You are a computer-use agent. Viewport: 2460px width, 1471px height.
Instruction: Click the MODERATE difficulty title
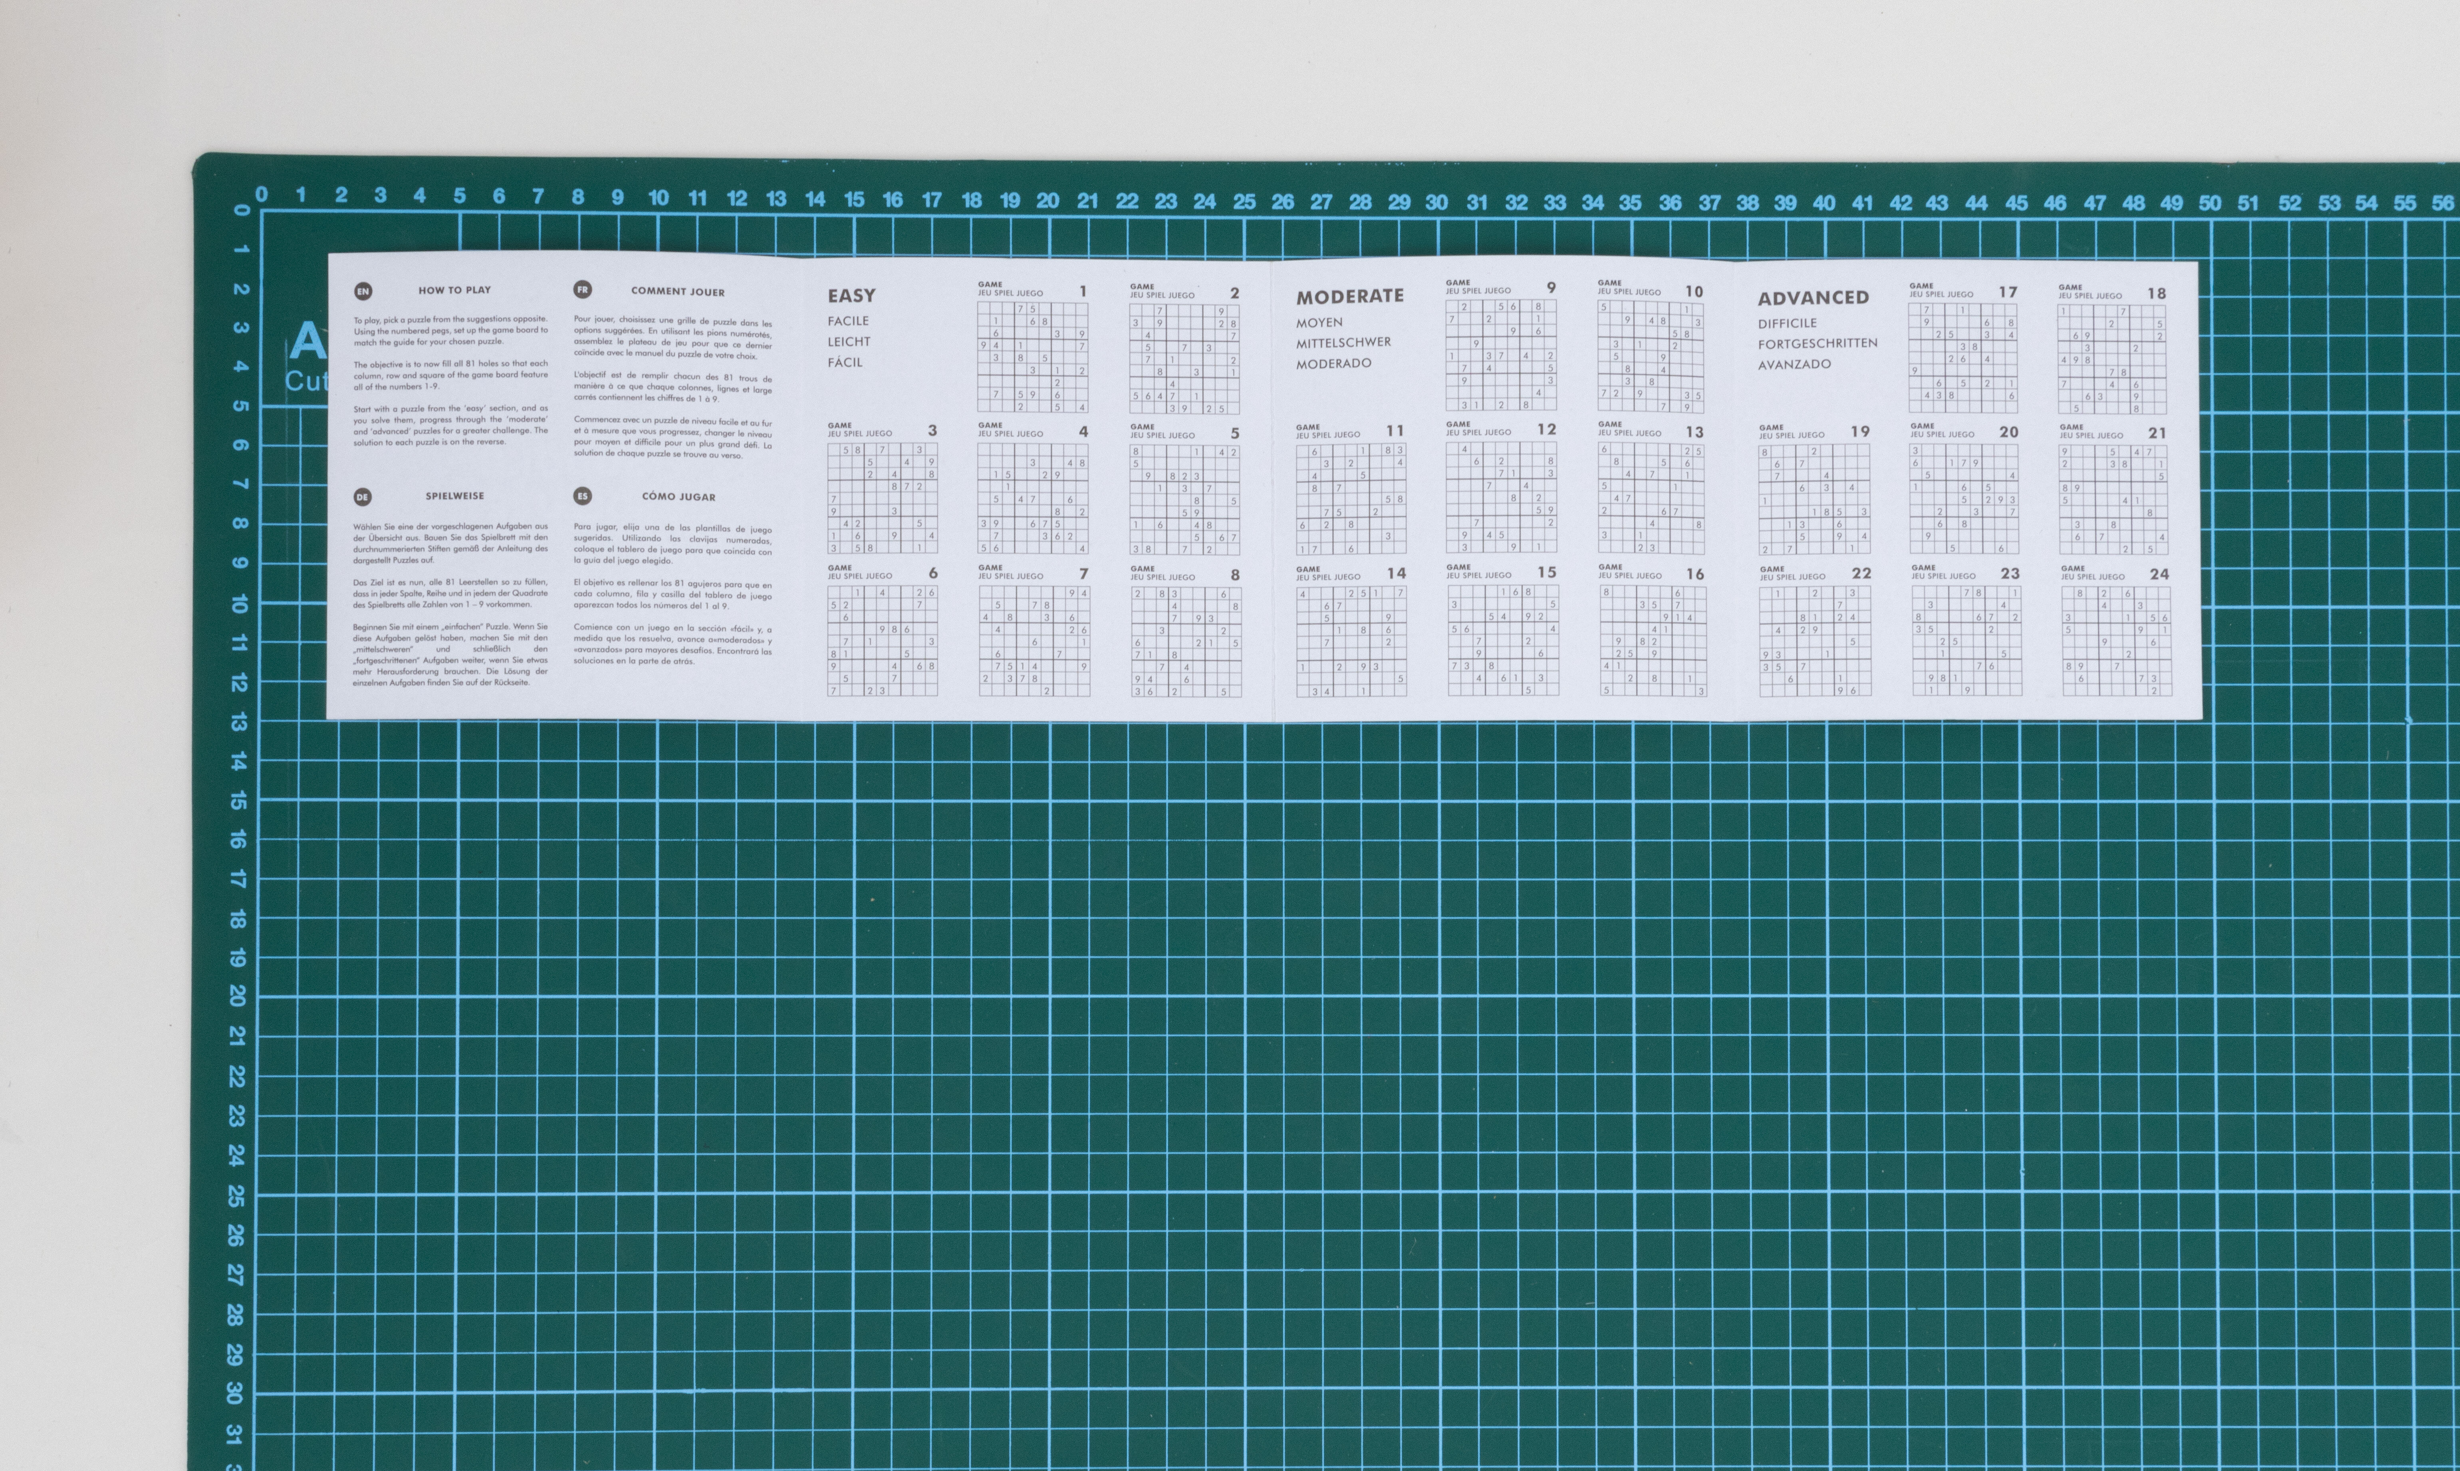pos(1350,296)
